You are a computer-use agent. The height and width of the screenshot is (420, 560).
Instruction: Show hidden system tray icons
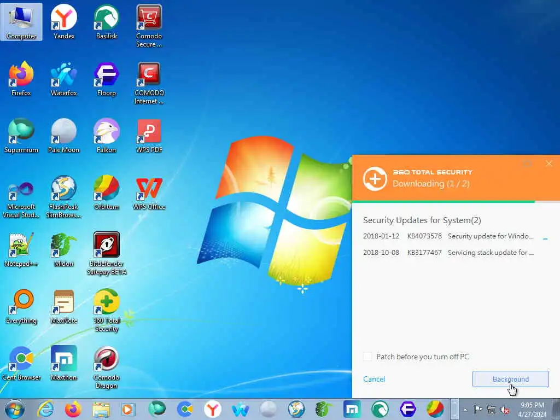(x=465, y=410)
